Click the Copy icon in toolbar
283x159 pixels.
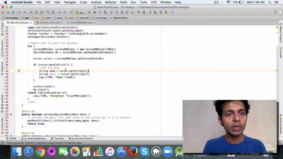[x=36, y=12]
